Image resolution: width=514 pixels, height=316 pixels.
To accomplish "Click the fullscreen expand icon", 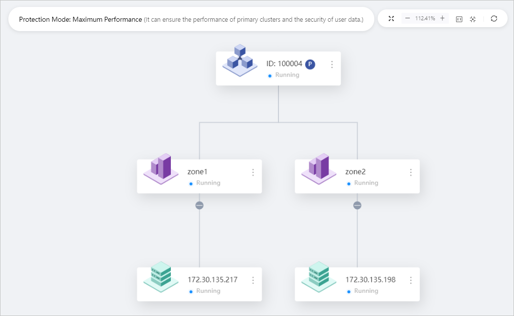I will pyautogui.click(x=391, y=18).
